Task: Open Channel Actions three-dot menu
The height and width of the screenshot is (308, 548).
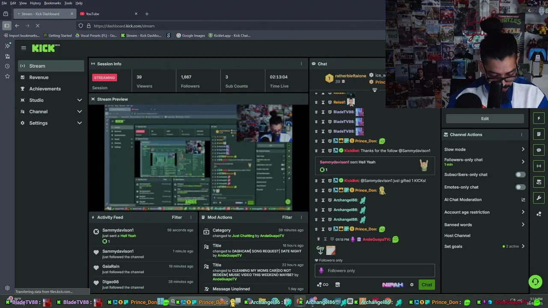Action: point(521,135)
